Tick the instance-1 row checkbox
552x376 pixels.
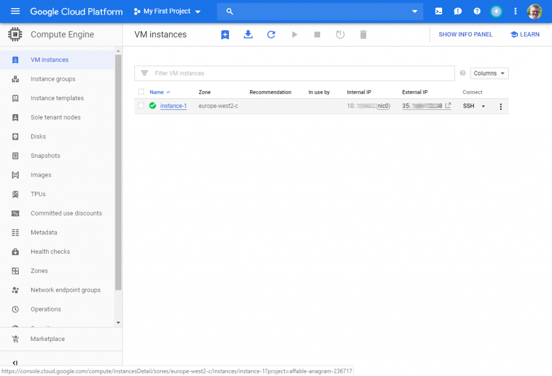[x=141, y=106]
